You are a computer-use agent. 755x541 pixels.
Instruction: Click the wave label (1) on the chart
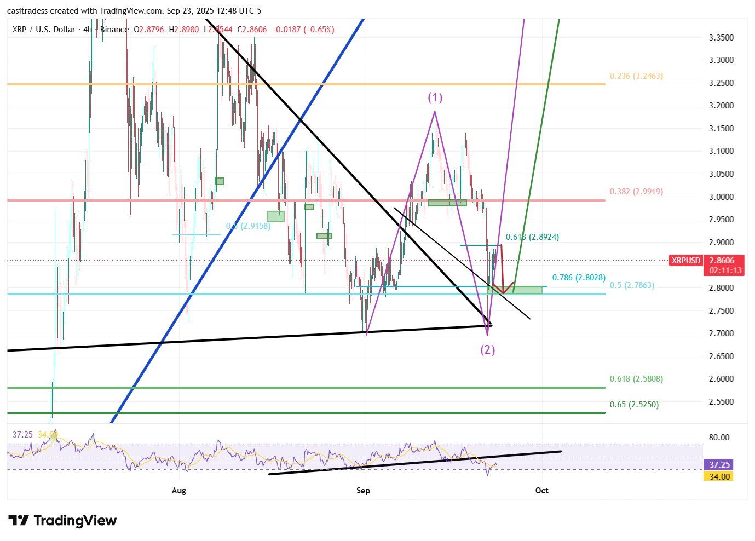coord(434,97)
